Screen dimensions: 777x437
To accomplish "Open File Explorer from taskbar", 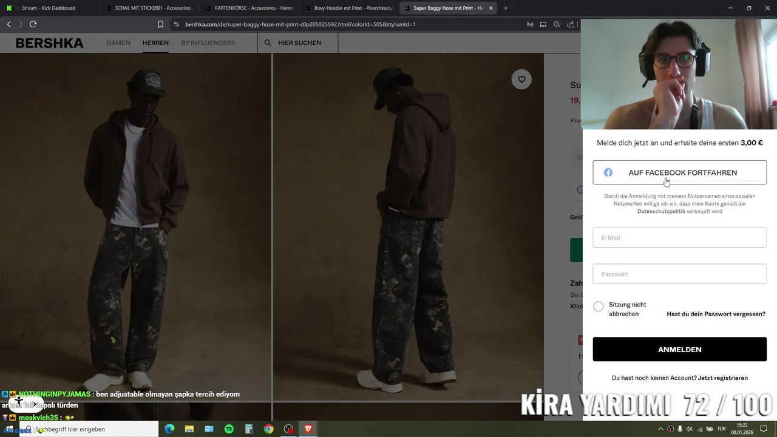I will click(x=189, y=429).
